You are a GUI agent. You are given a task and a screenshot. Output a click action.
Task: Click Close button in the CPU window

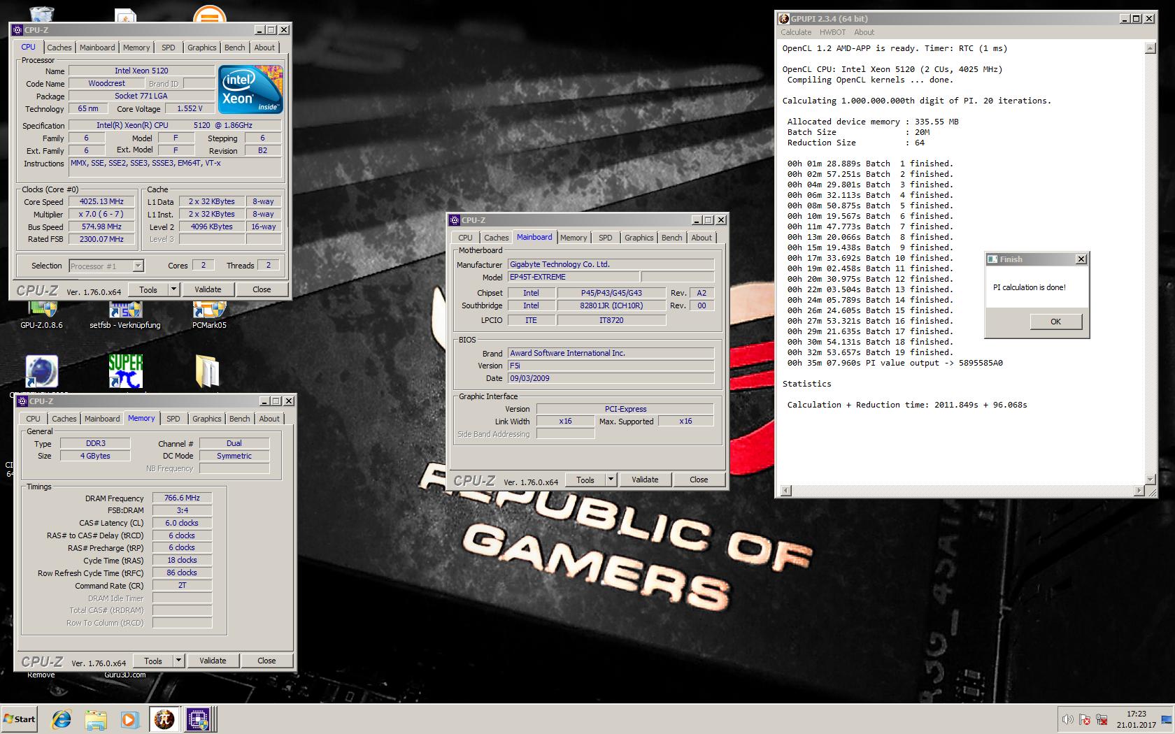(x=262, y=289)
